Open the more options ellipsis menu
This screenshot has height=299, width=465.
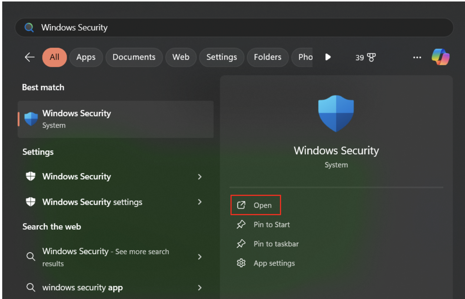tap(417, 57)
